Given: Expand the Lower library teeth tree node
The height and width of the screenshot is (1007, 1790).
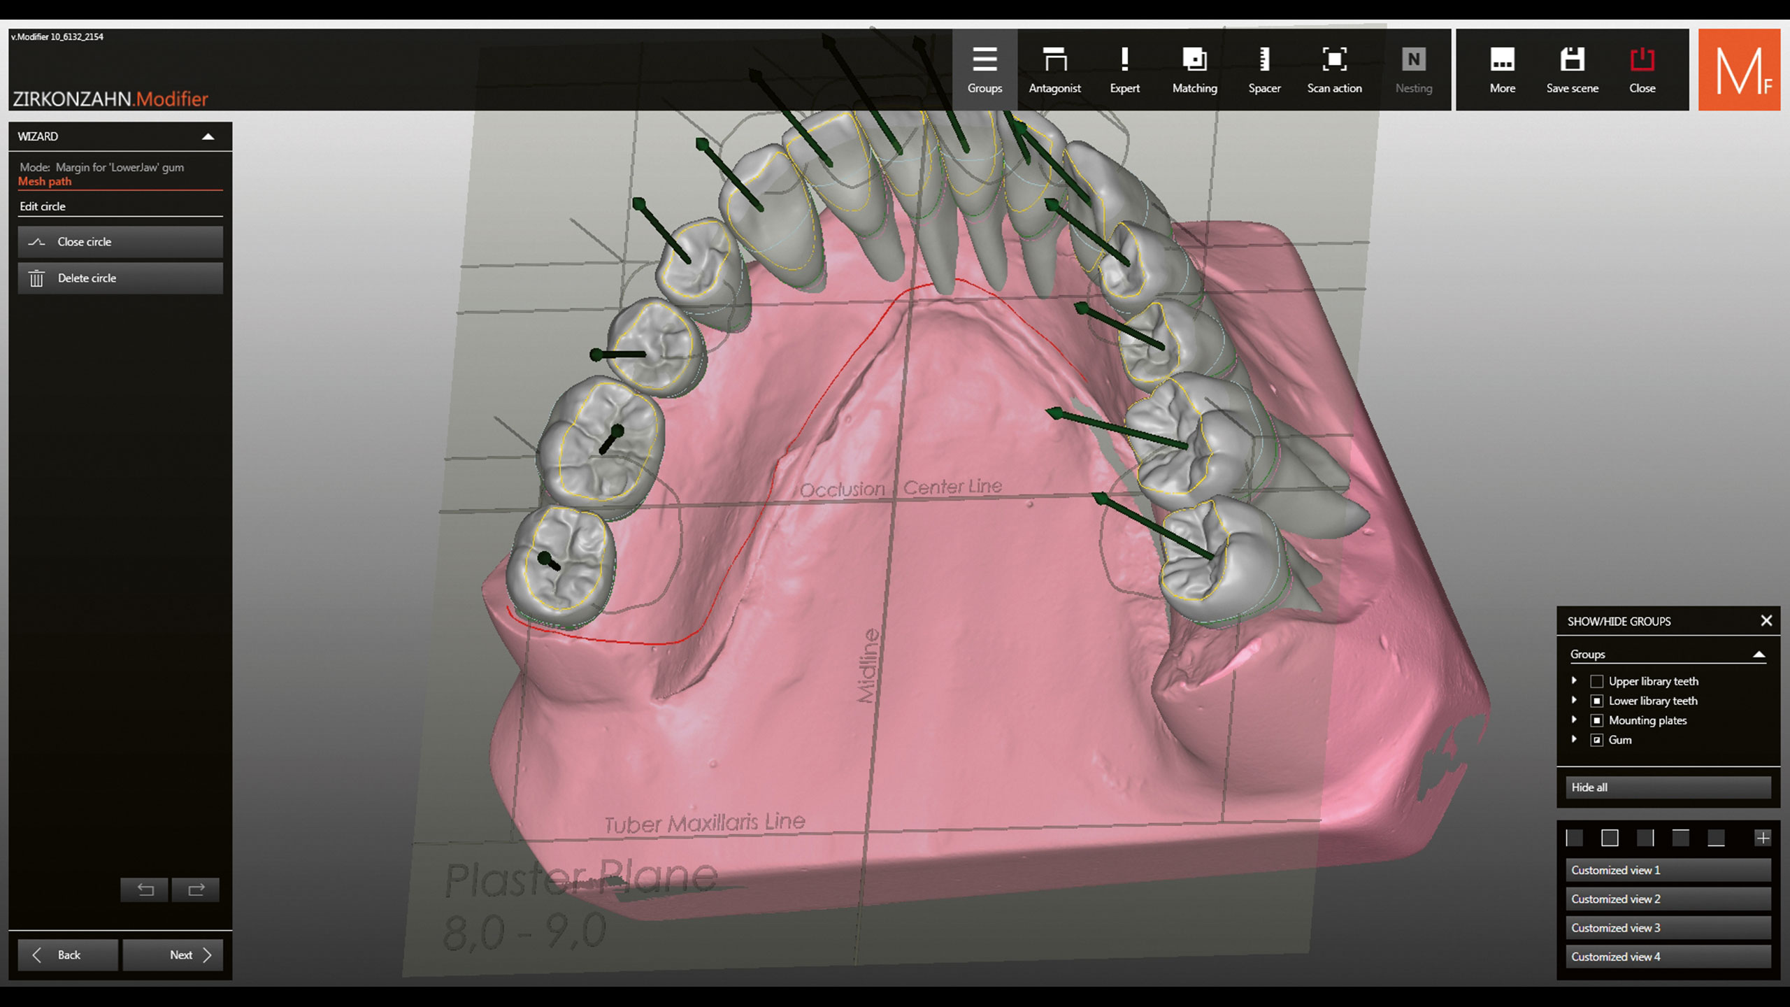Looking at the screenshot, I should [1575, 700].
